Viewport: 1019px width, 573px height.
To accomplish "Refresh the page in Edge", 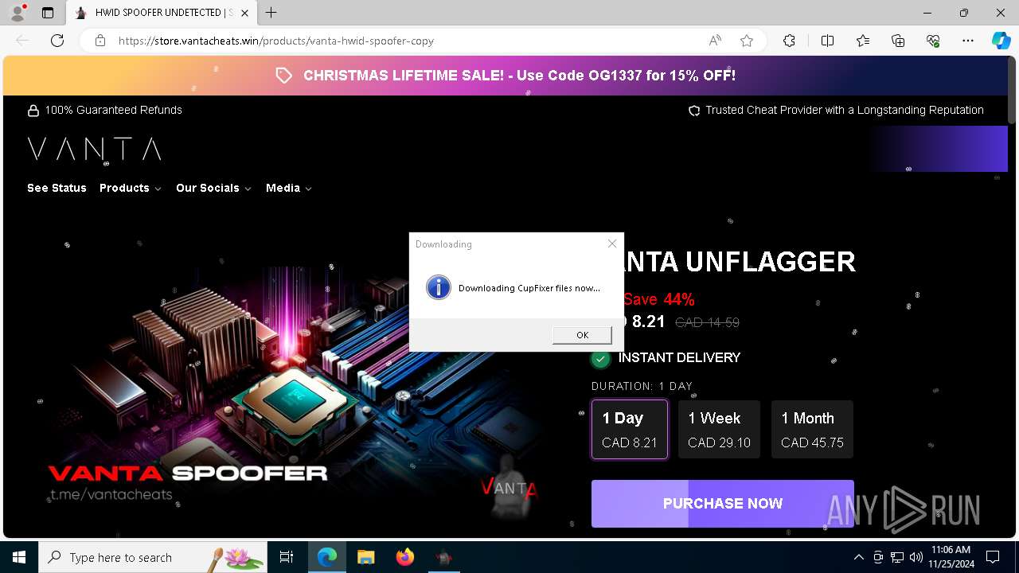I will click(x=57, y=41).
